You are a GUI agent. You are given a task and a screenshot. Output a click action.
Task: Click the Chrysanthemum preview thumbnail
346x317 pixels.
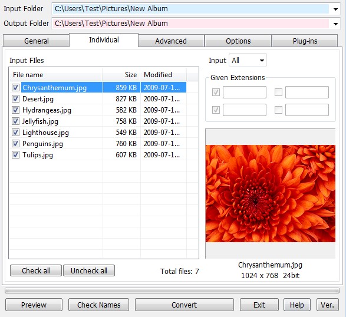pyautogui.click(x=271, y=193)
